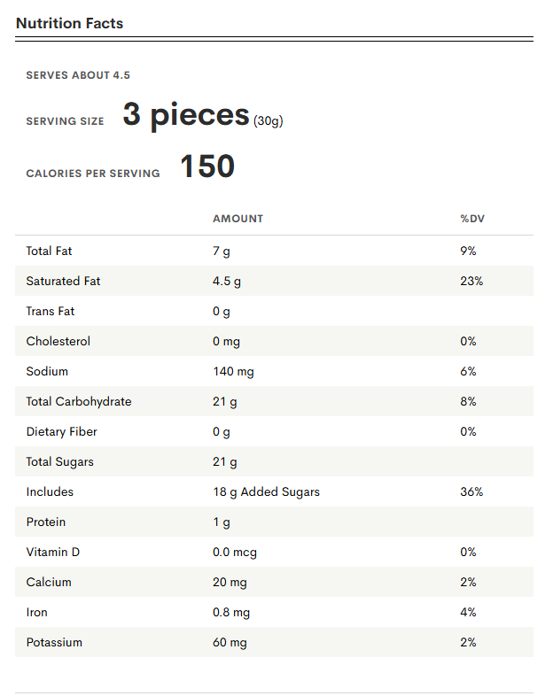The height and width of the screenshot is (696, 553).
Task: Select the Dietary Fiber row label
Action: tap(62, 432)
